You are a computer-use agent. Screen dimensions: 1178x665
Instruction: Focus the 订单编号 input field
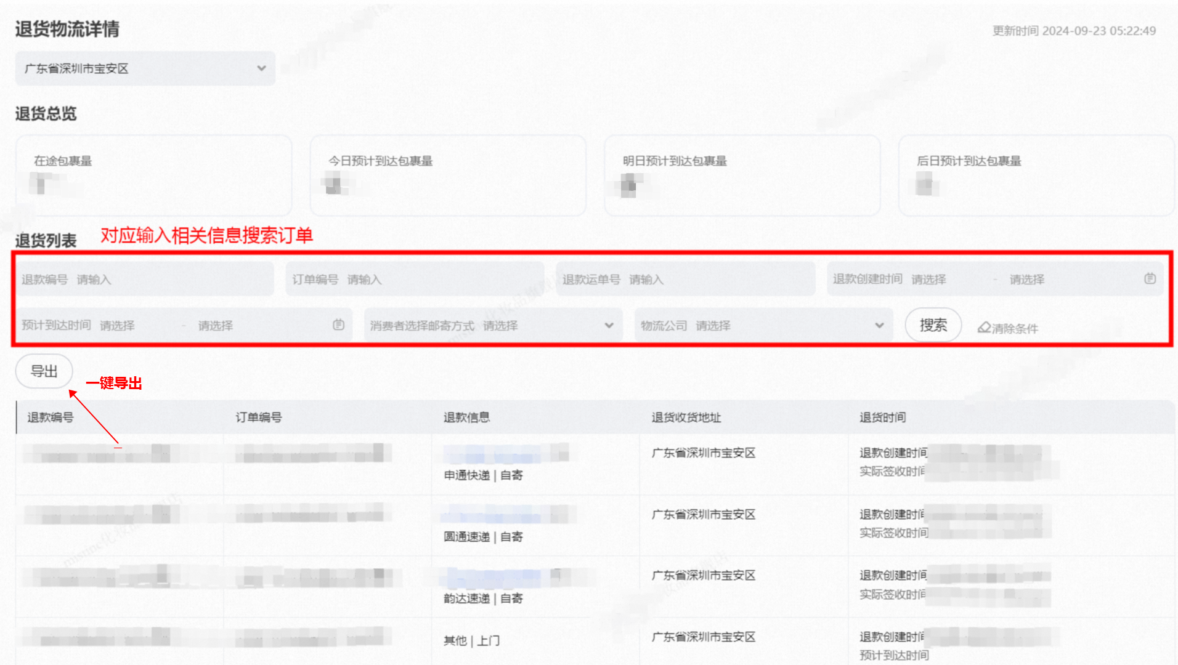point(415,279)
